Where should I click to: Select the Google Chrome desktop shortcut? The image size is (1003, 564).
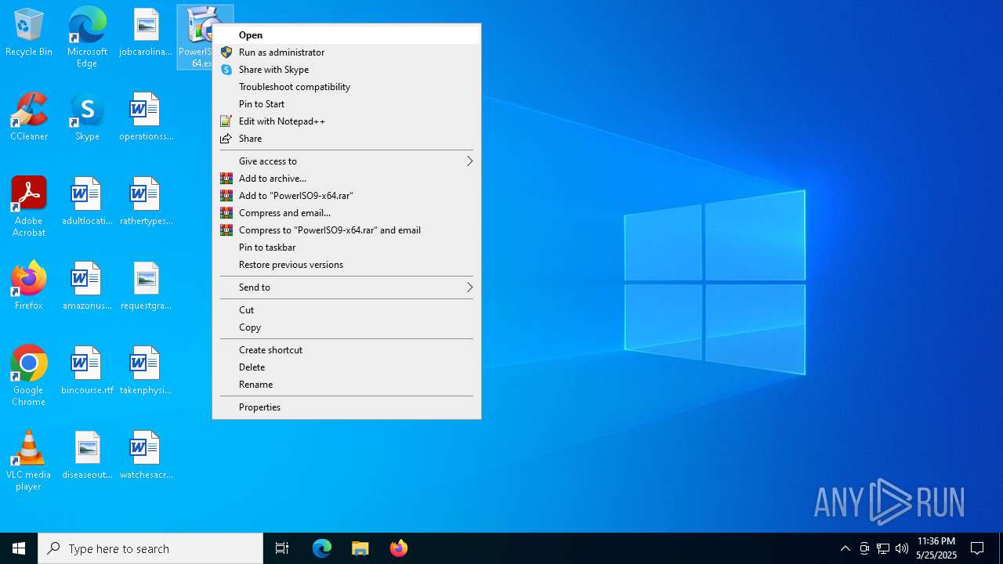click(29, 376)
